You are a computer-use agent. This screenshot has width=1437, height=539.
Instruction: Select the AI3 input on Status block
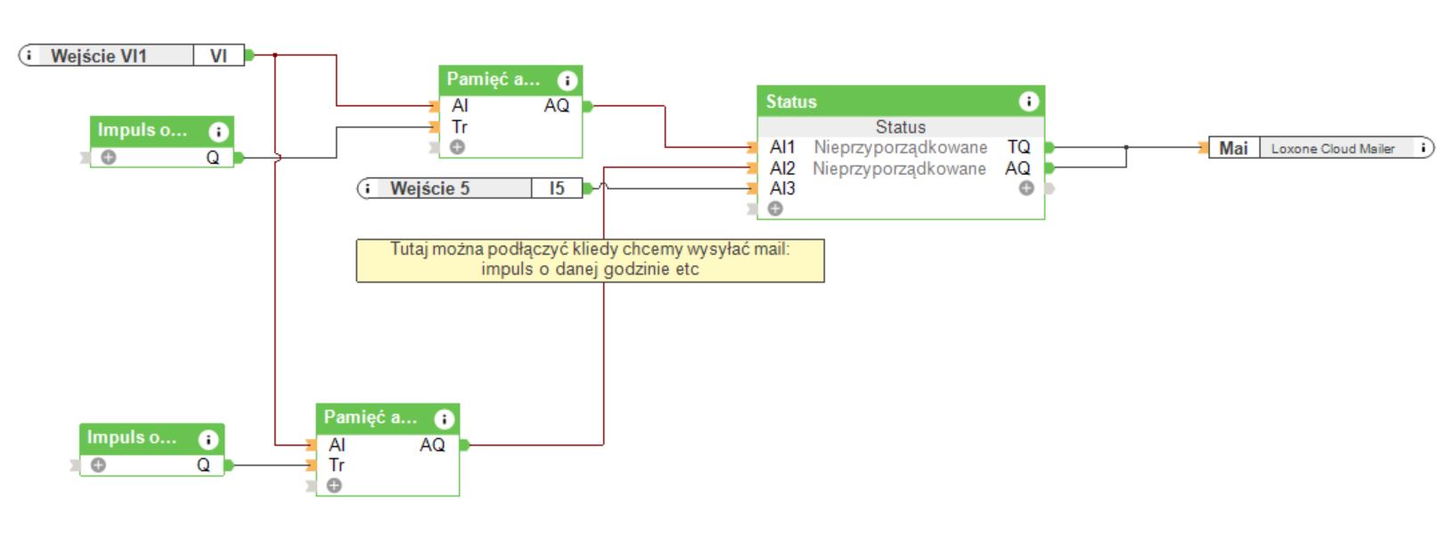[x=782, y=188]
